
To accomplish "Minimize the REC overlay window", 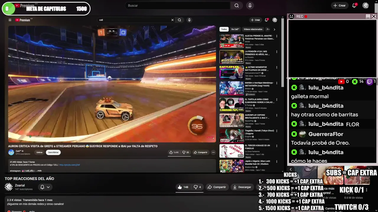I will click(368, 16).
